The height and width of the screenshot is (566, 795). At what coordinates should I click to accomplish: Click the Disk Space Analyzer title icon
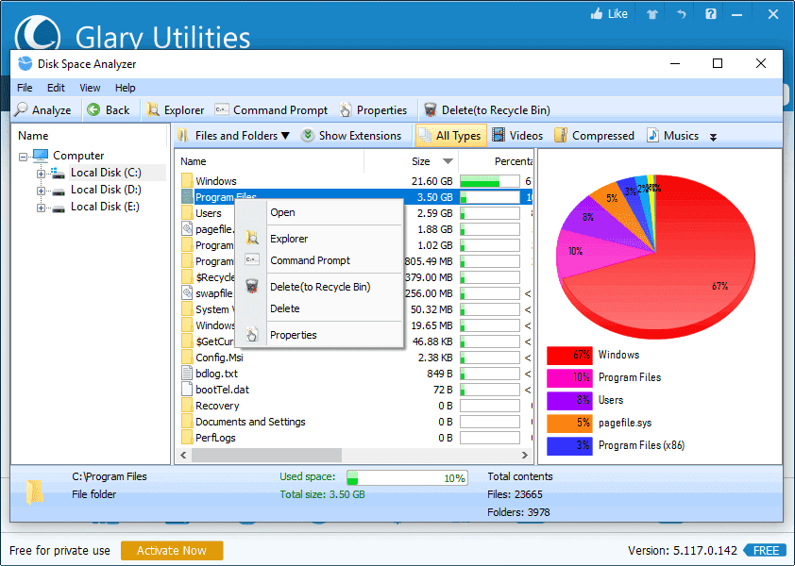coord(25,64)
